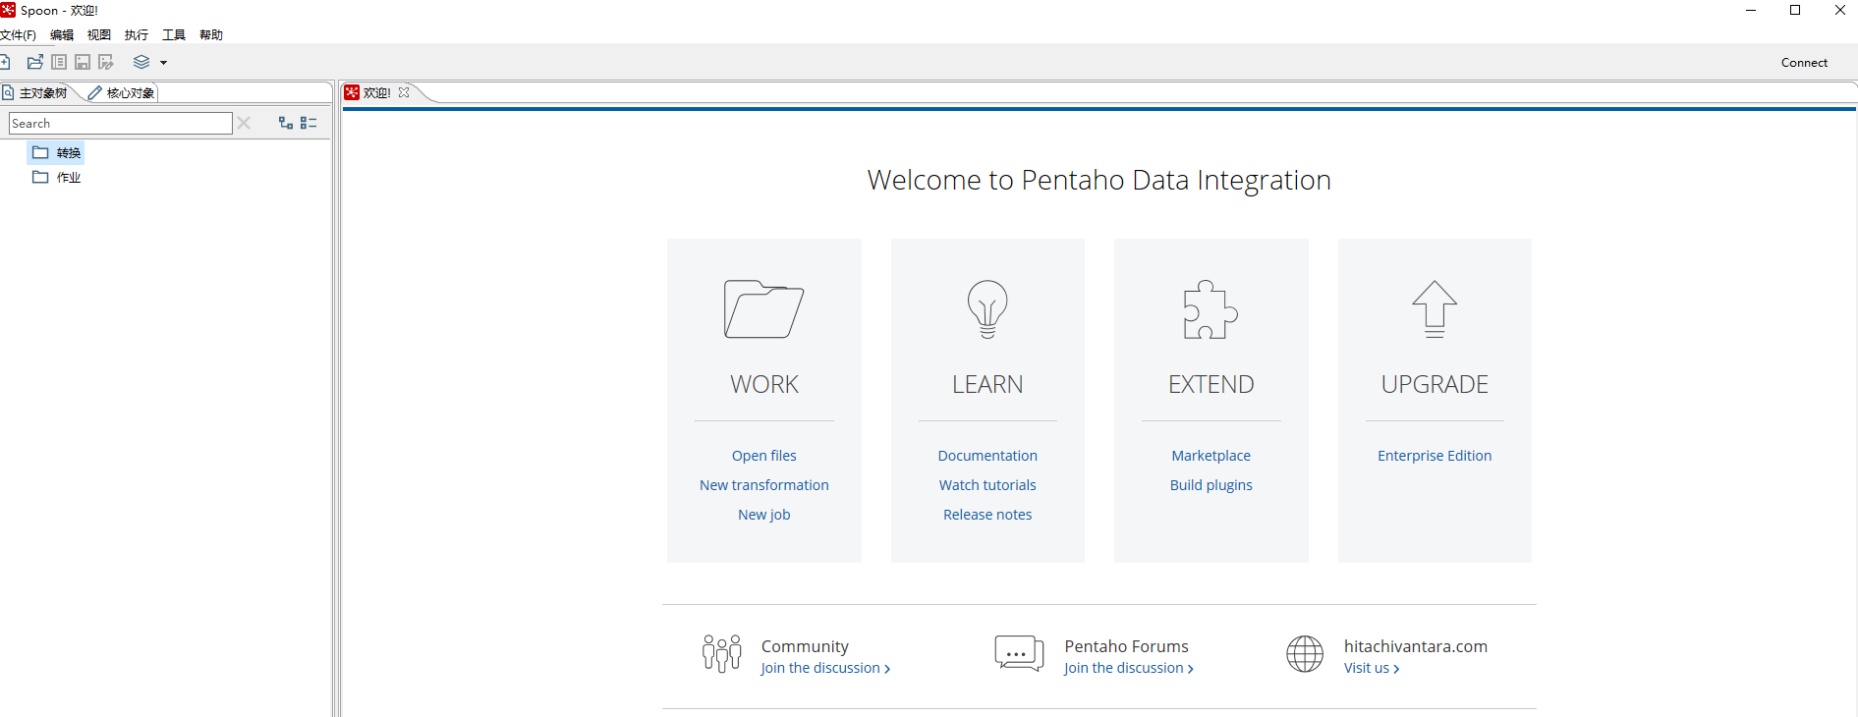1858x717 pixels.
Task: Open the 编辑 menu
Action: [62, 34]
